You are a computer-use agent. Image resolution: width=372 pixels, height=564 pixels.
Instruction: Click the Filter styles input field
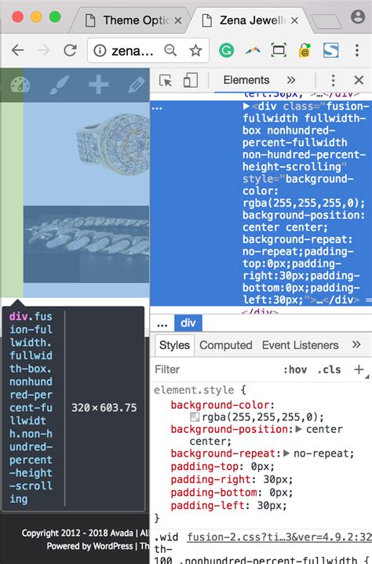(x=216, y=369)
